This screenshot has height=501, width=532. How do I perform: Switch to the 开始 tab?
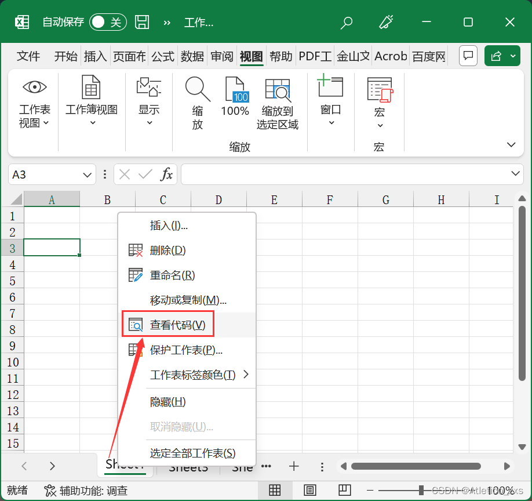click(x=66, y=56)
